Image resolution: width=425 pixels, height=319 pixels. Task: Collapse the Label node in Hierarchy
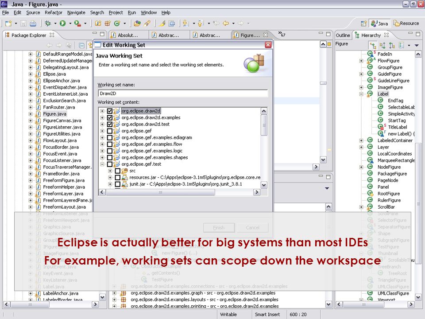pos(361,94)
